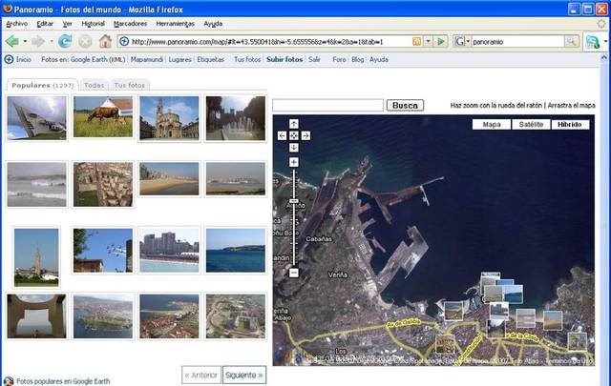Click the Panoramio logo icon beside Inicio
Image resolution: width=611 pixels, height=386 pixels.
[x=9, y=59]
